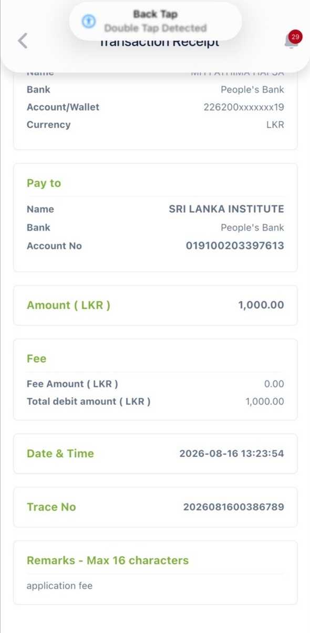Select account number 019100203397613

(235, 246)
